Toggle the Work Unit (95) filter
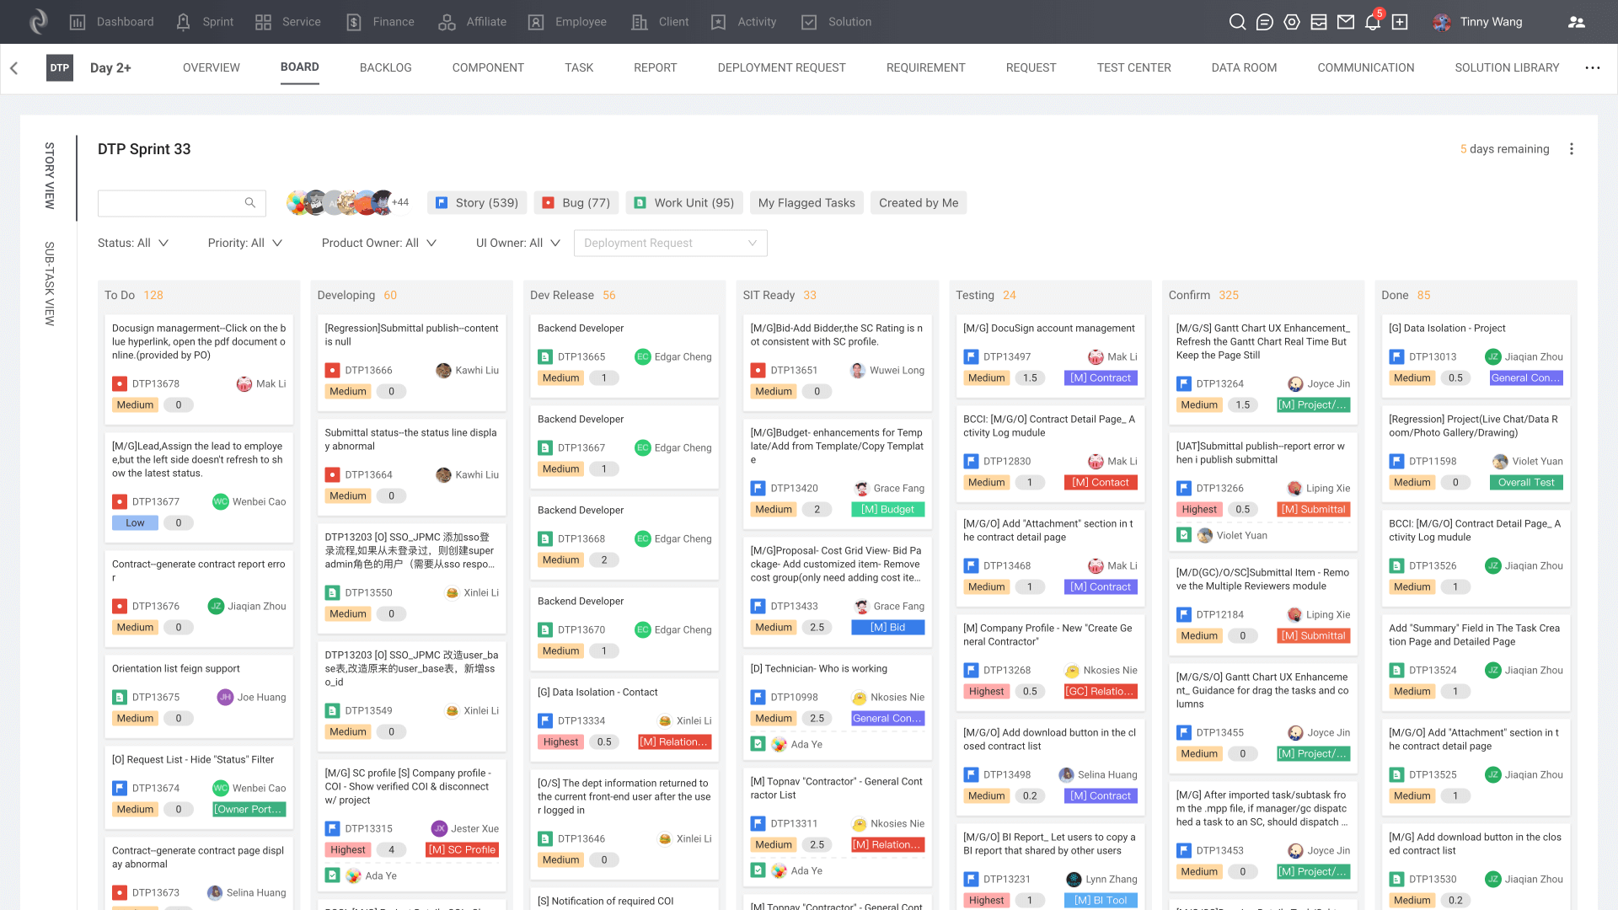This screenshot has height=910, width=1618. click(684, 203)
